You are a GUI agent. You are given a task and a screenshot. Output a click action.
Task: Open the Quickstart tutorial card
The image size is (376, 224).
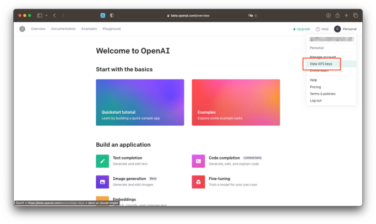(x=140, y=103)
